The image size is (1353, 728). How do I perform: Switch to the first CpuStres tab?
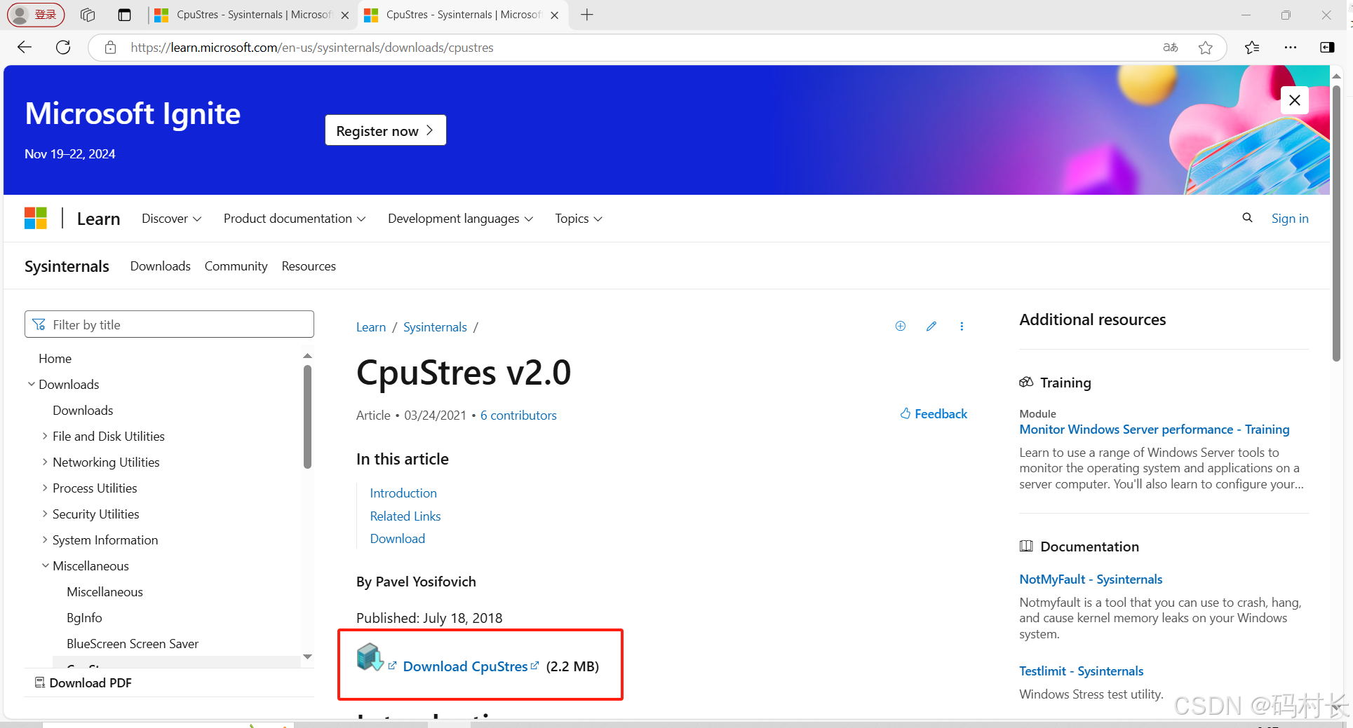coord(252,15)
